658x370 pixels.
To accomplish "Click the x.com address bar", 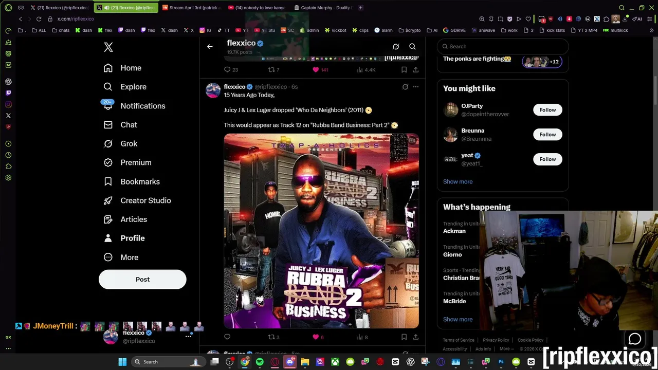I will click(76, 19).
